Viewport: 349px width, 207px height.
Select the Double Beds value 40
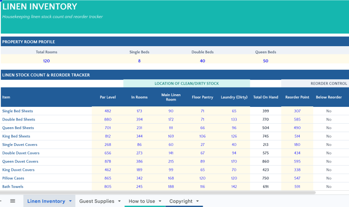[x=202, y=61]
